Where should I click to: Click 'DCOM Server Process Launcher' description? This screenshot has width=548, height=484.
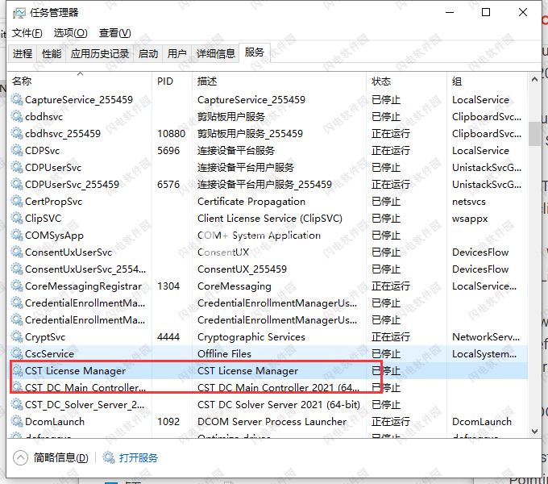272,421
